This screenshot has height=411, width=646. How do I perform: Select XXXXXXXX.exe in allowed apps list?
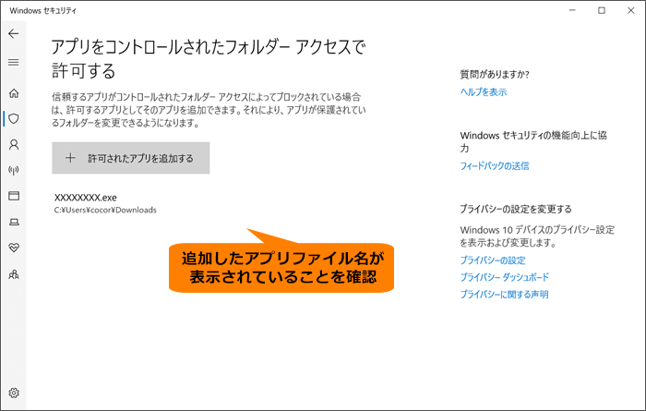pyautogui.click(x=86, y=198)
